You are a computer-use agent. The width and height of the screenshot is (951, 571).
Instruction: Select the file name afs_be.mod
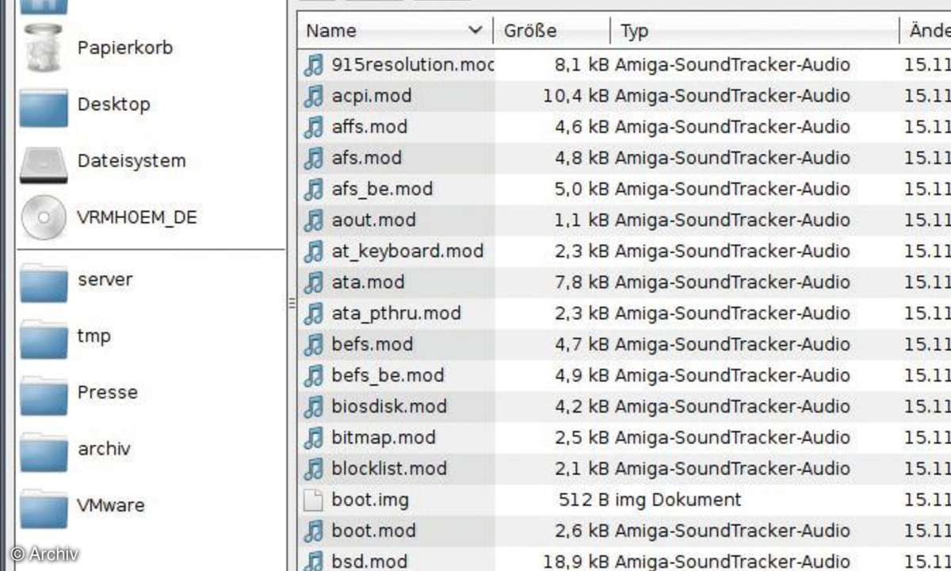(382, 189)
